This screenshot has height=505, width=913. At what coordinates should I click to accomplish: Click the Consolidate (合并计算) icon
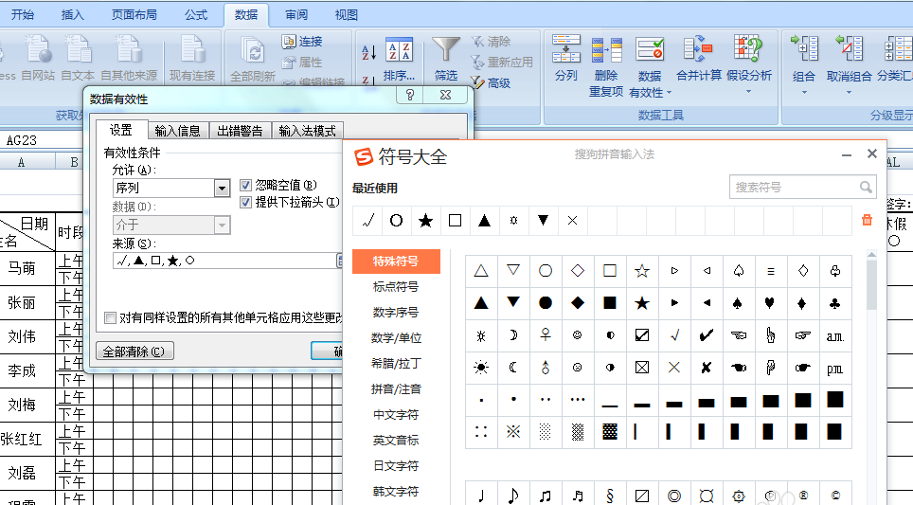pos(698,48)
